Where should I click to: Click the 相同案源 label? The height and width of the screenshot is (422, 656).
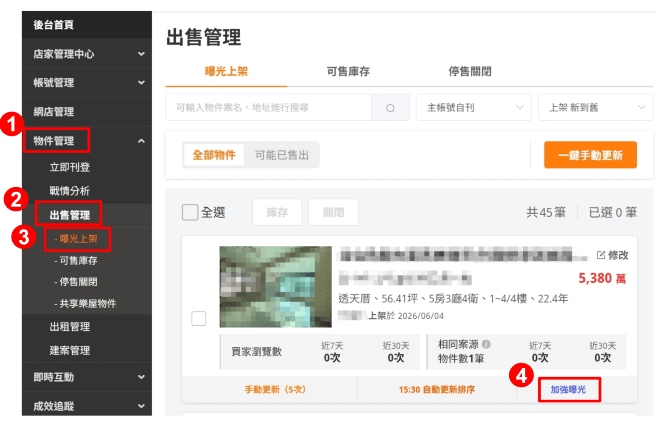pos(458,344)
